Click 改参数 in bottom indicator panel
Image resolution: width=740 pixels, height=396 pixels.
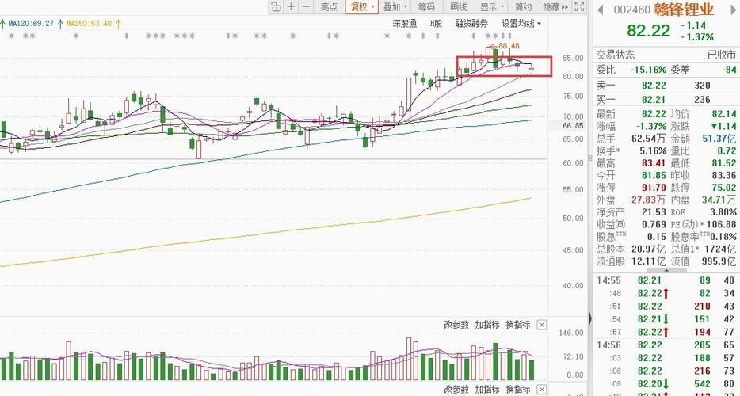pyautogui.click(x=456, y=390)
